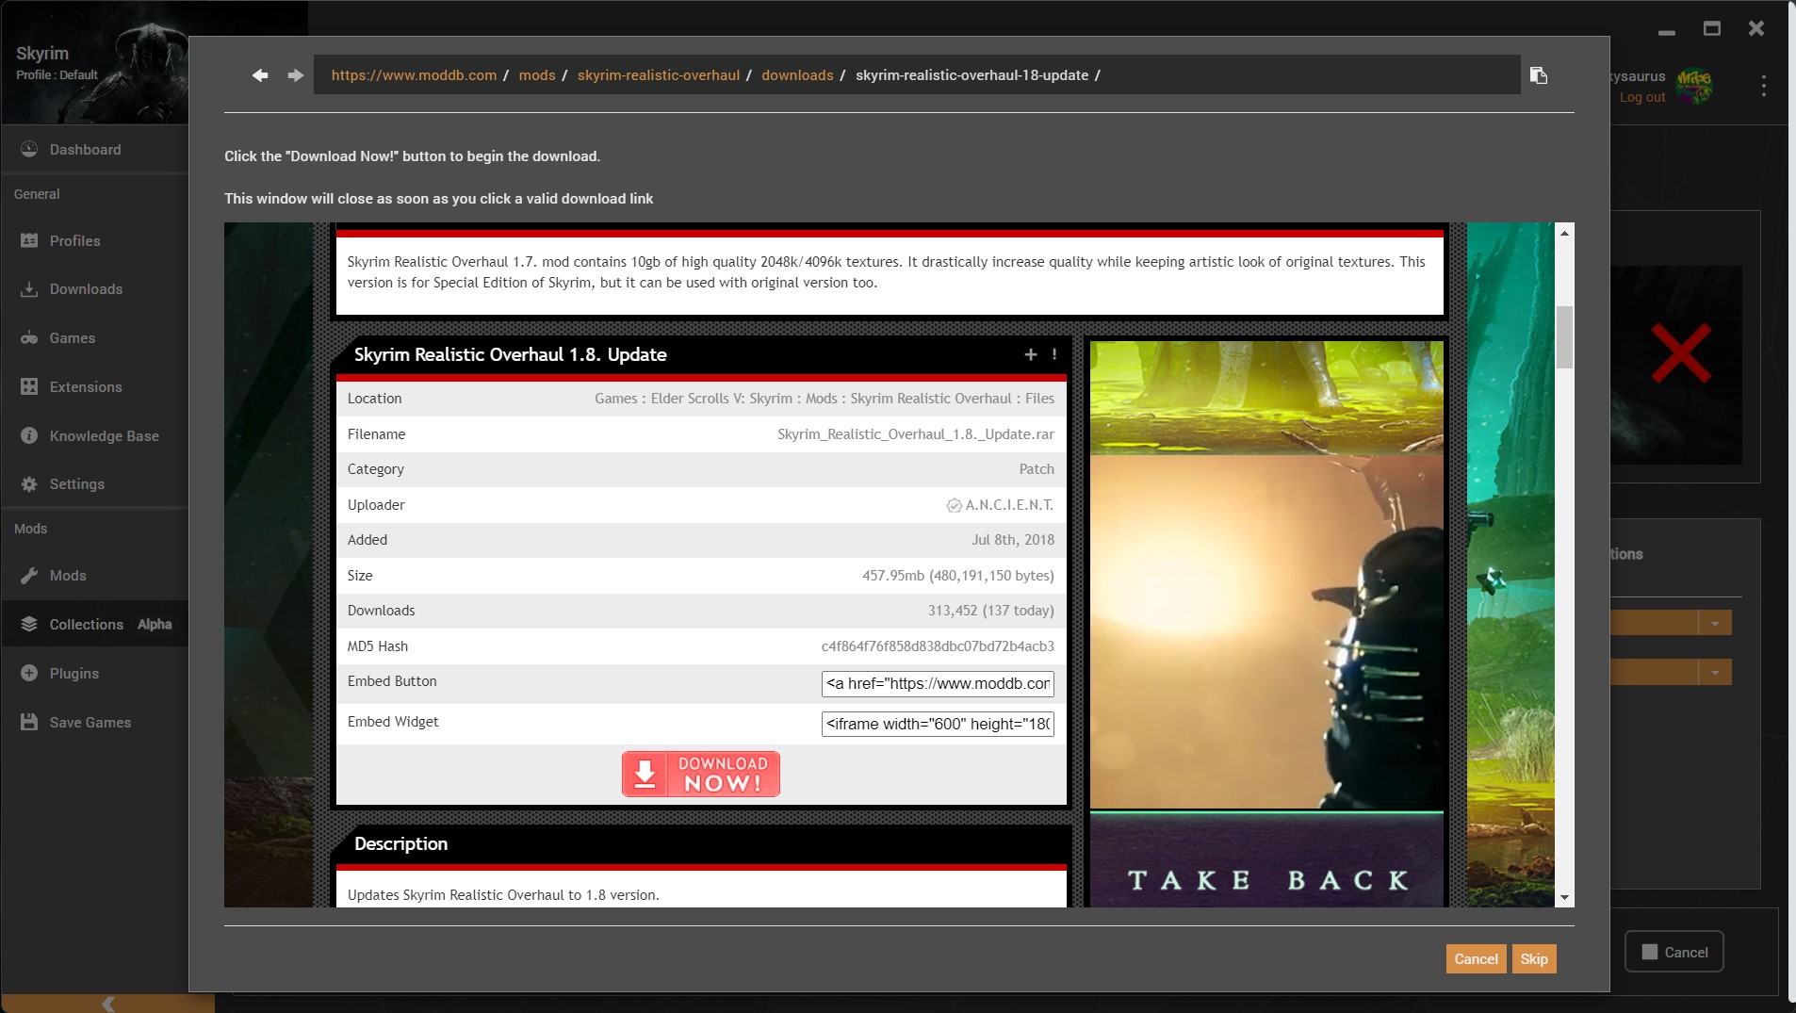This screenshot has height=1013, width=1796.
Task: Click the Take Back advertisement banner
Action: [x=1266, y=624]
